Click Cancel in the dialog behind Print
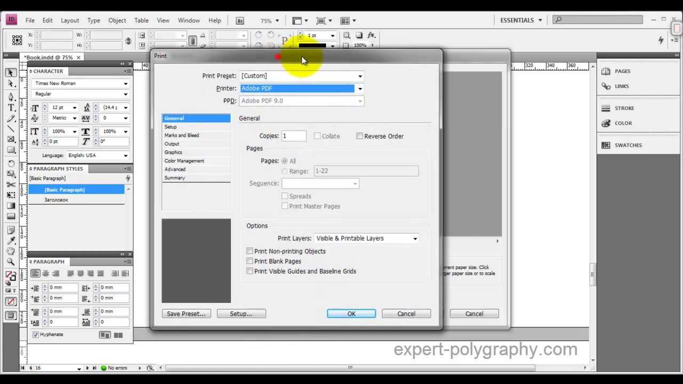The height and width of the screenshot is (384, 683). click(x=474, y=314)
